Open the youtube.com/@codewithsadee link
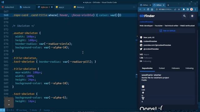This screenshot has width=200, height=112. 157,45
